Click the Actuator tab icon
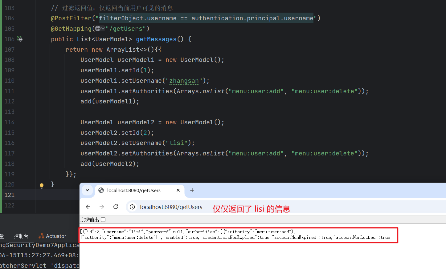The height and width of the screenshot is (269, 446). 41,236
